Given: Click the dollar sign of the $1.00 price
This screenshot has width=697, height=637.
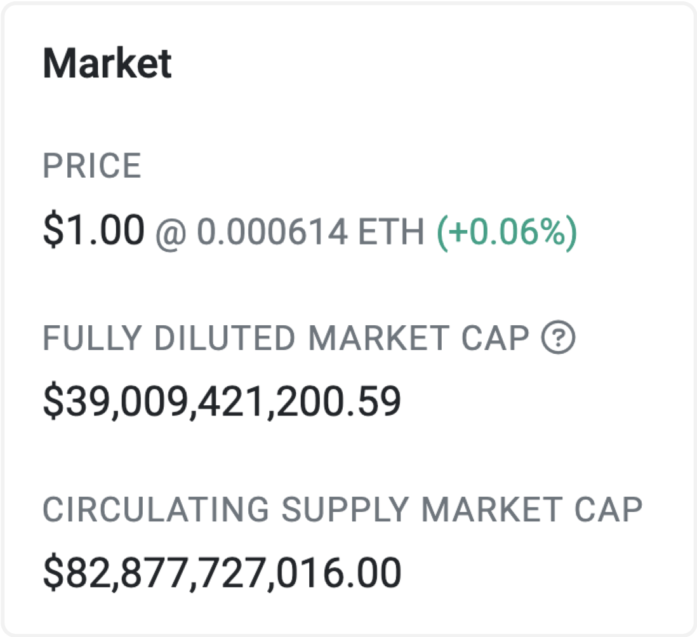Looking at the screenshot, I should [x=53, y=230].
